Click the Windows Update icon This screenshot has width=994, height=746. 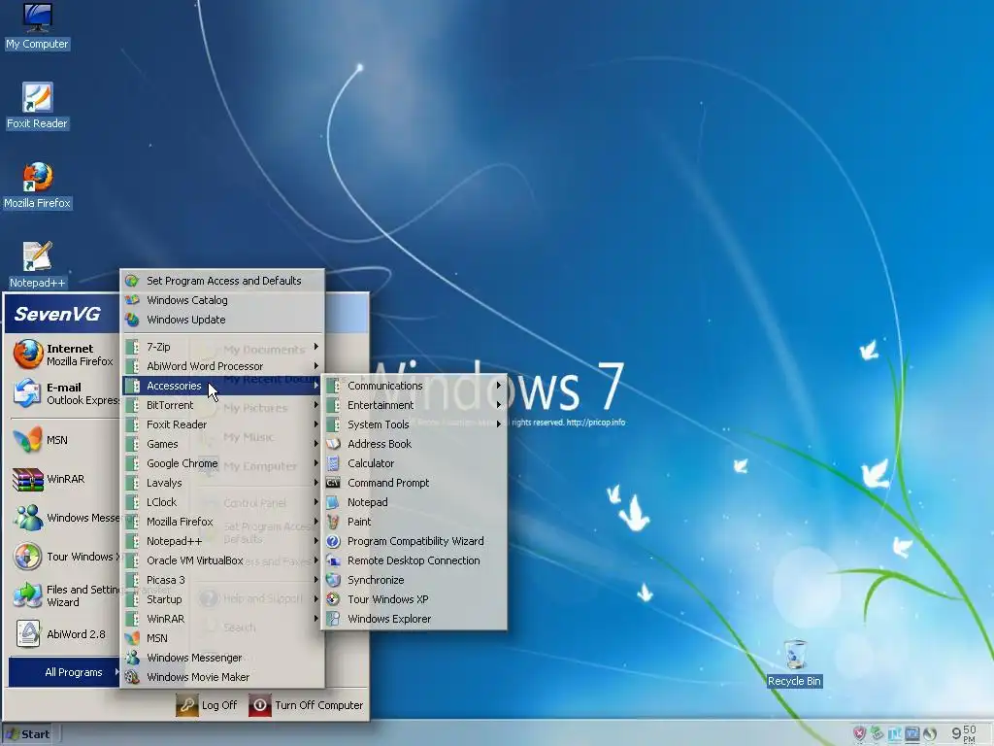click(132, 320)
